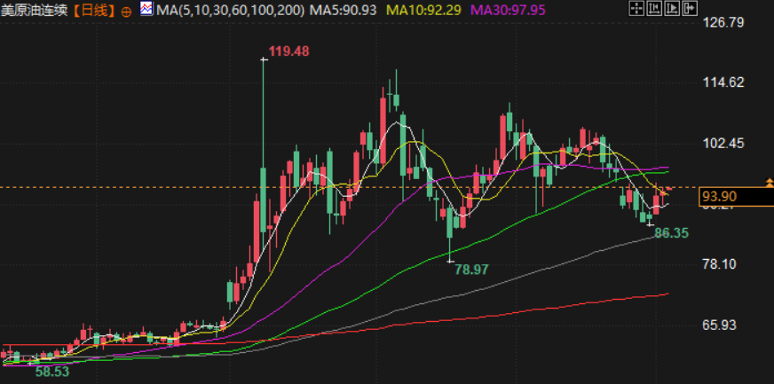Select the MA10:92.29 label
774x384 pixels.
click(x=423, y=10)
